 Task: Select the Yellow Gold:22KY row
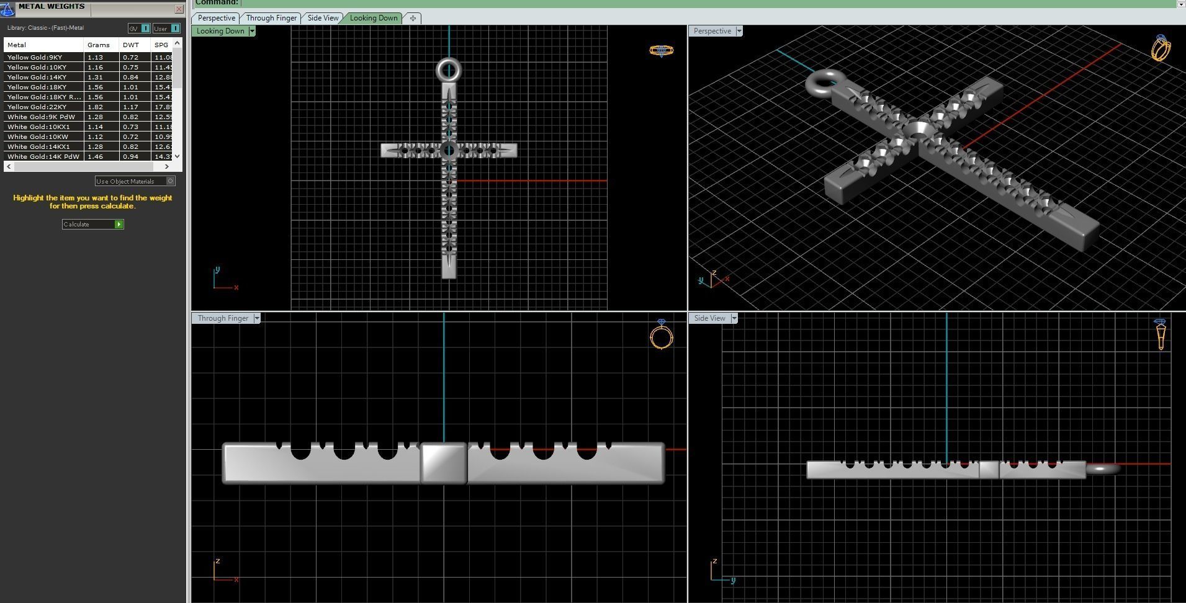point(88,107)
